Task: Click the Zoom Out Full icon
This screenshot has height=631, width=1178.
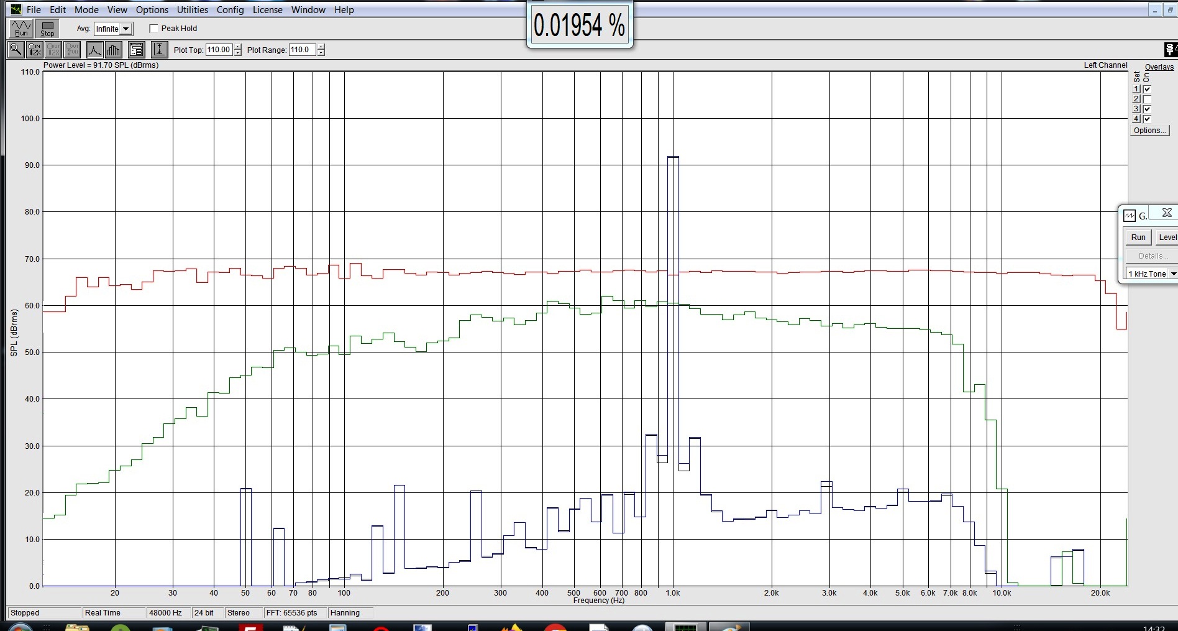Action: (72, 50)
